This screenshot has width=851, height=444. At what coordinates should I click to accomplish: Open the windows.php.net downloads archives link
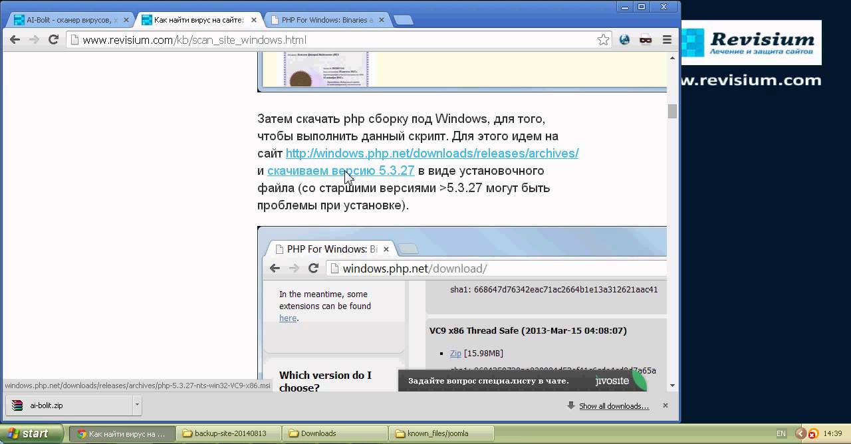(432, 154)
